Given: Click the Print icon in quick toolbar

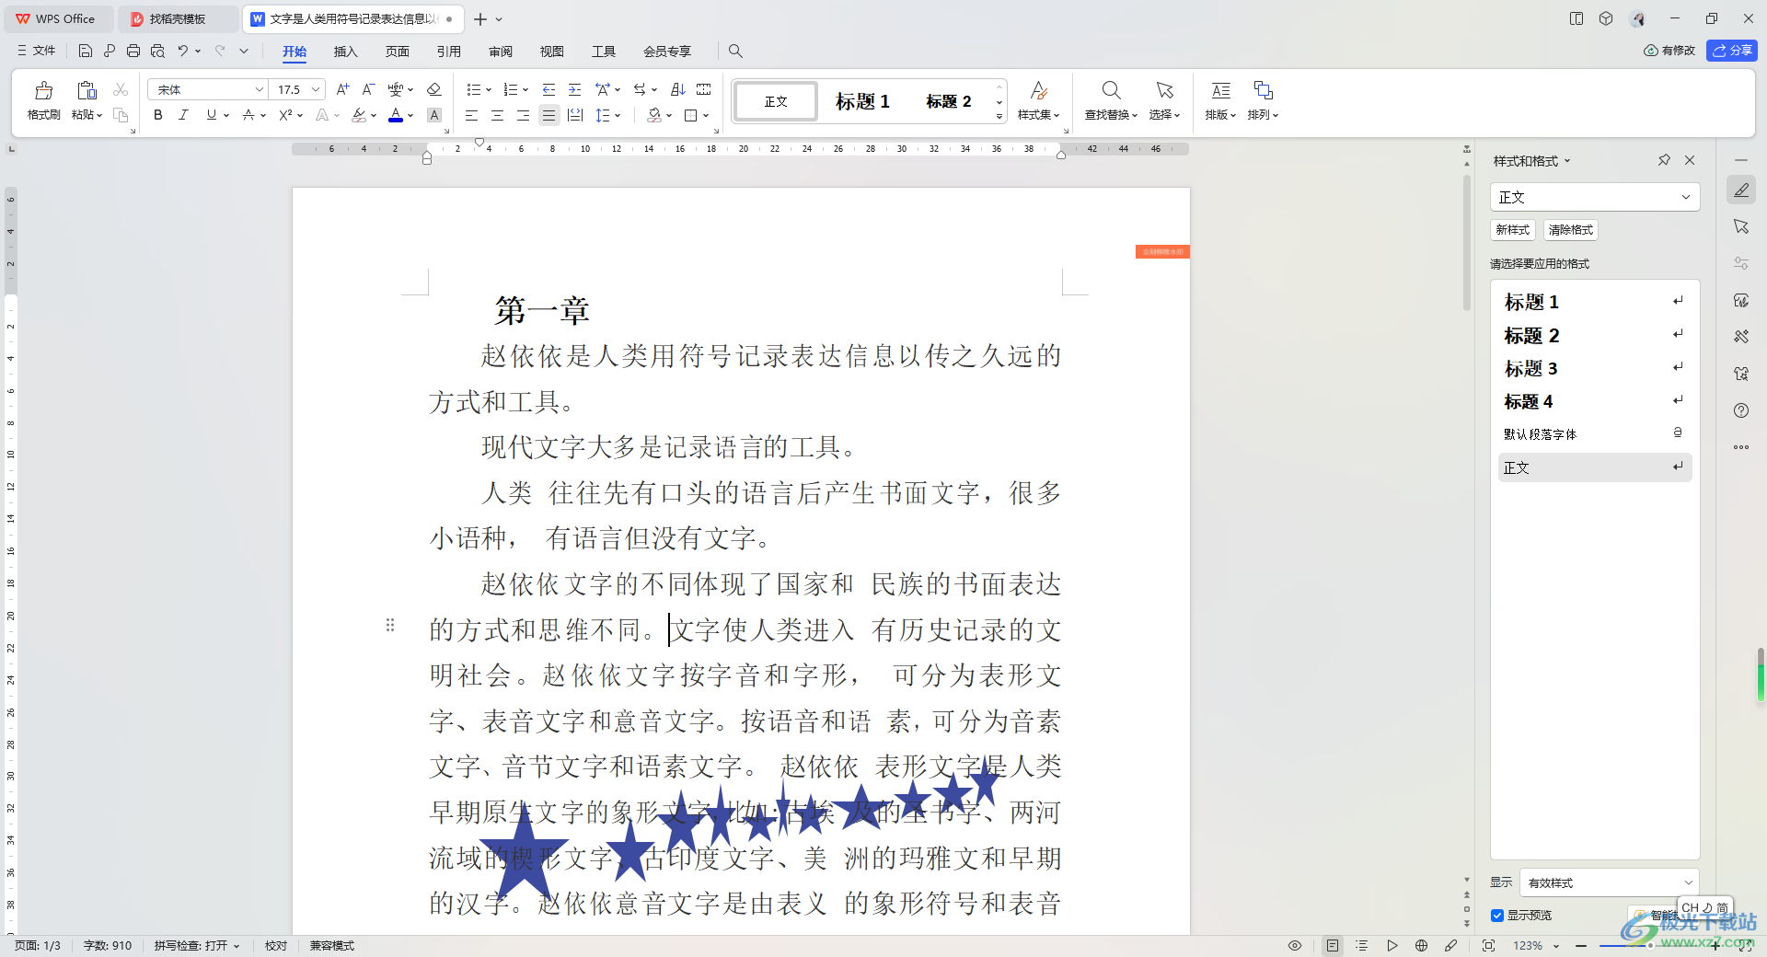Looking at the screenshot, I should point(133,51).
